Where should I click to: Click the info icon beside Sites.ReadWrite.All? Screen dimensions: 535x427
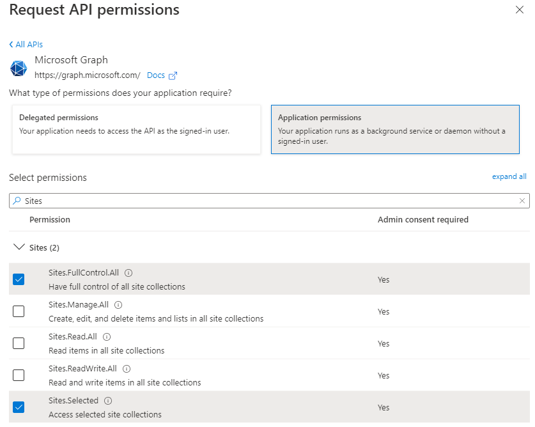click(127, 369)
